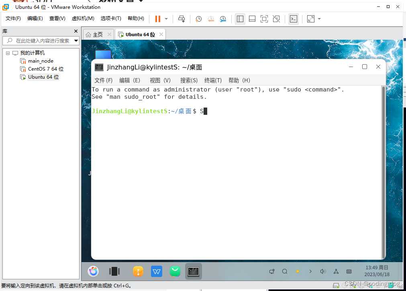
Task: Open the VMware 帮助(H) menu
Action: (x=136, y=18)
